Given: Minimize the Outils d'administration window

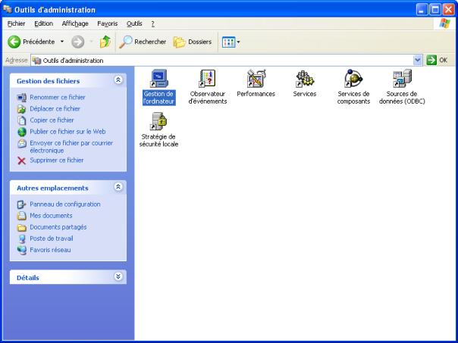Looking at the screenshot, I should pyautogui.click(x=422, y=10).
